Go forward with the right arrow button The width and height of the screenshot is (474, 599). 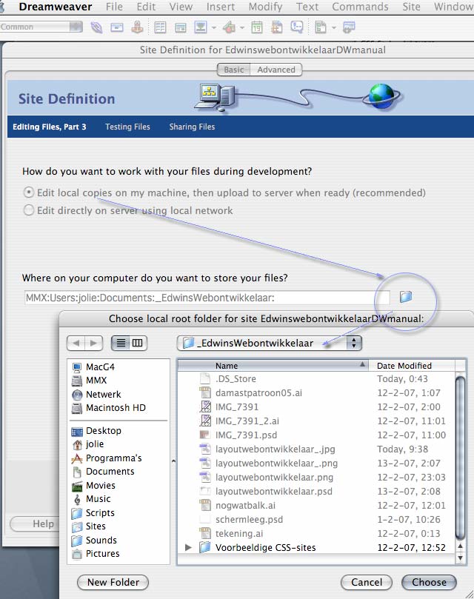pyautogui.click(x=93, y=343)
